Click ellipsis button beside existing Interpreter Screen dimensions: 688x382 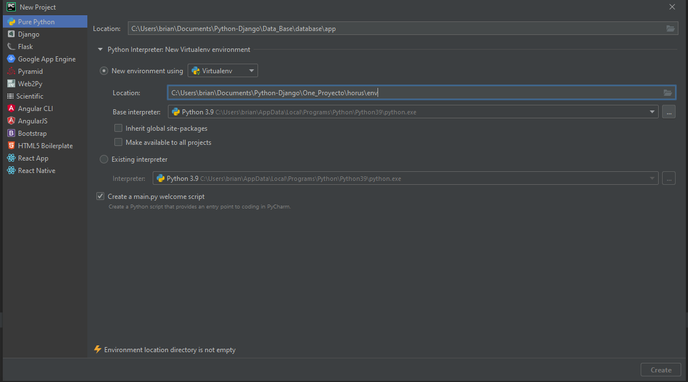[x=669, y=179]
